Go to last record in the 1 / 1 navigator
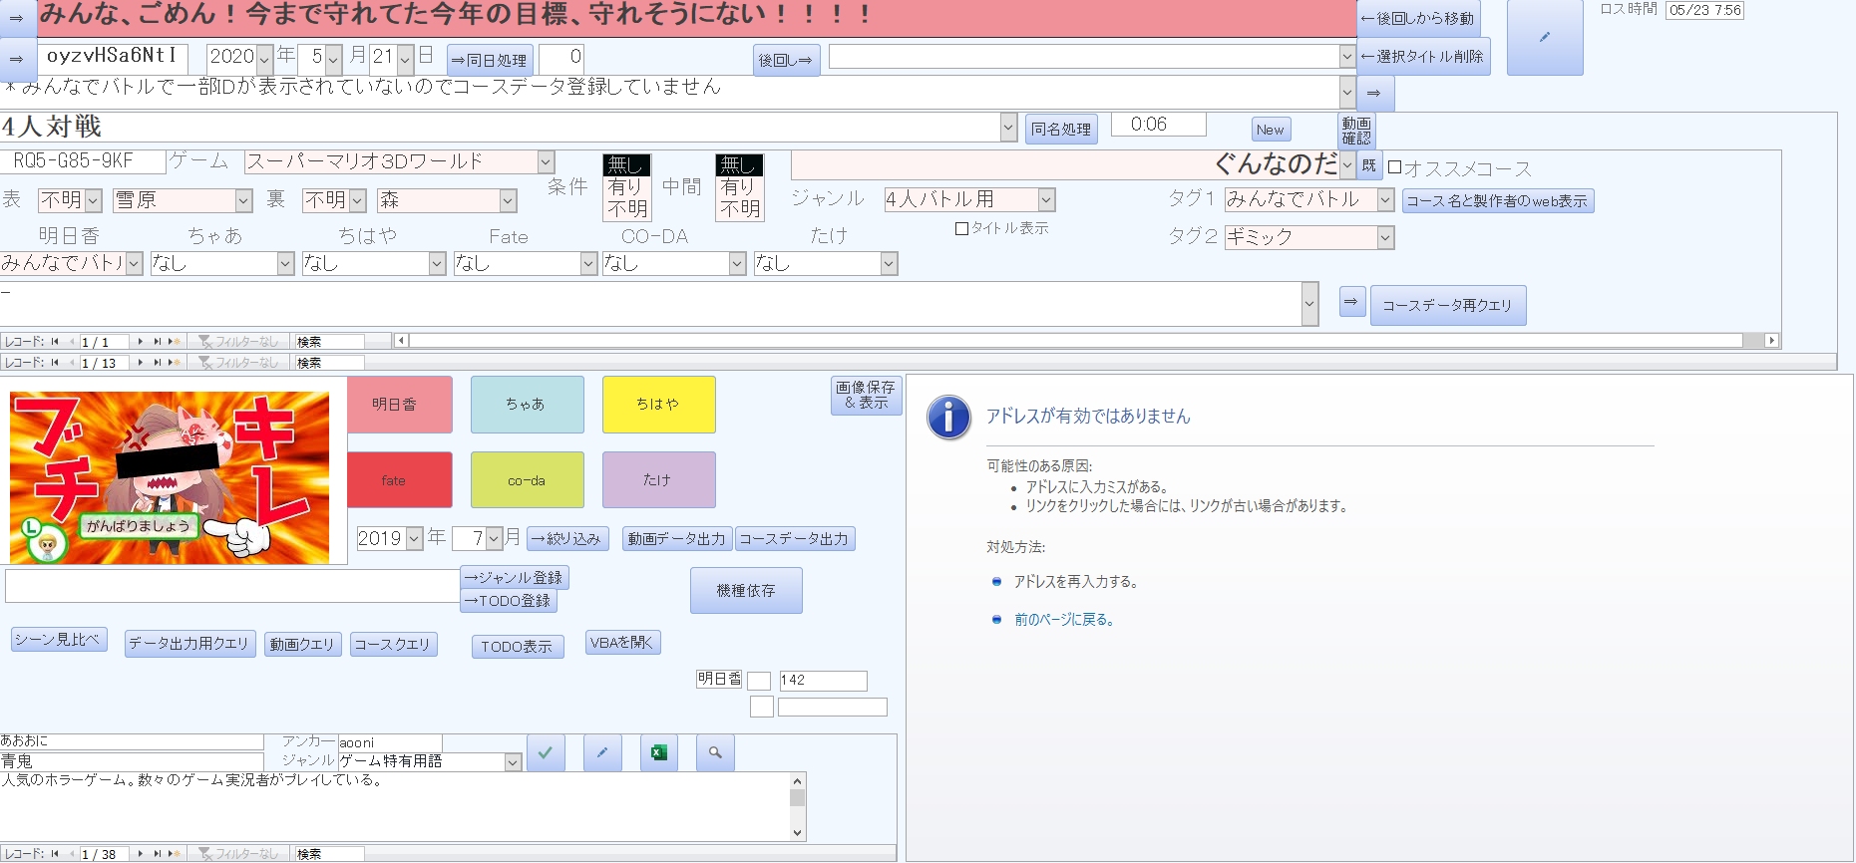1856x863 pixels. tap(157, 342)
